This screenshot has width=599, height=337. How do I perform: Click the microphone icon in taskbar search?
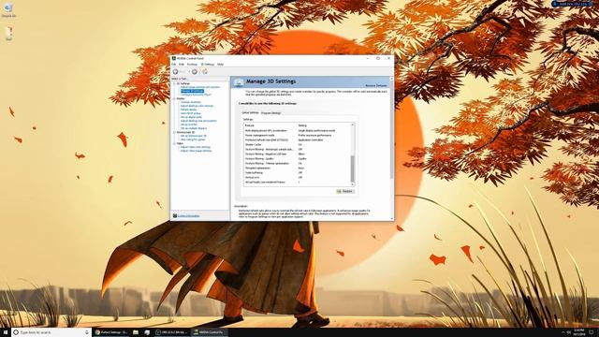pos(87,332)
